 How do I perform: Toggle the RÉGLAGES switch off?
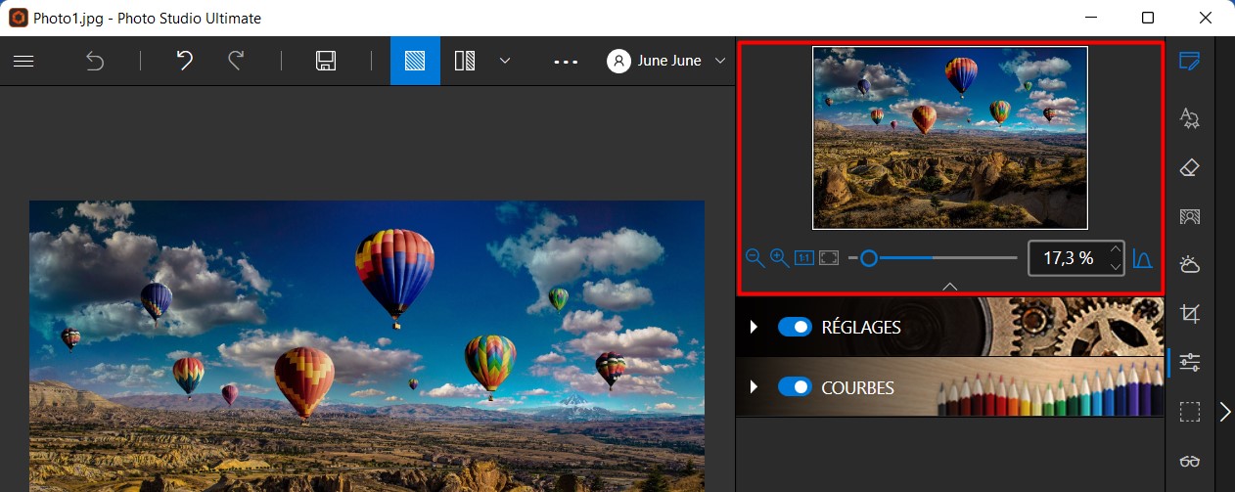pyautogui.click(x=795, y=327)
